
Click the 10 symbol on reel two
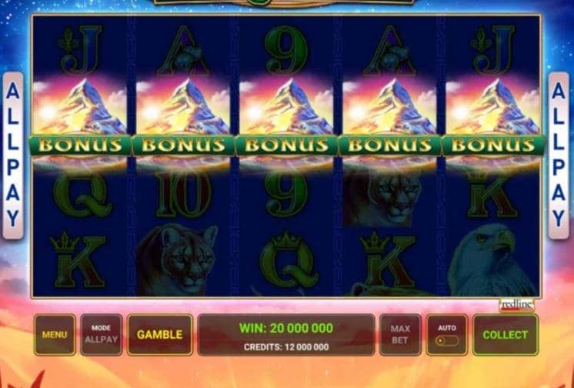click(x=183, y=195)
